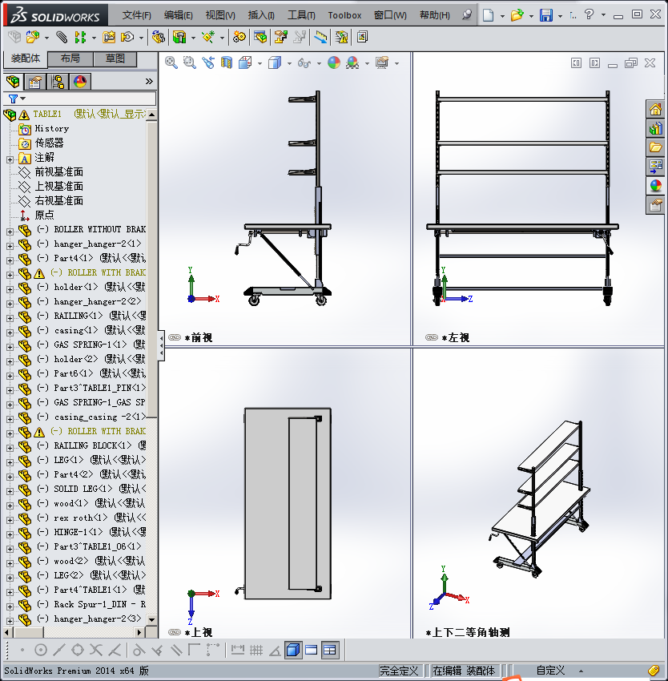The width and height of the screenshot is (668, 681).
Task: Select the 原点 origin item
Action: (44, 215)
